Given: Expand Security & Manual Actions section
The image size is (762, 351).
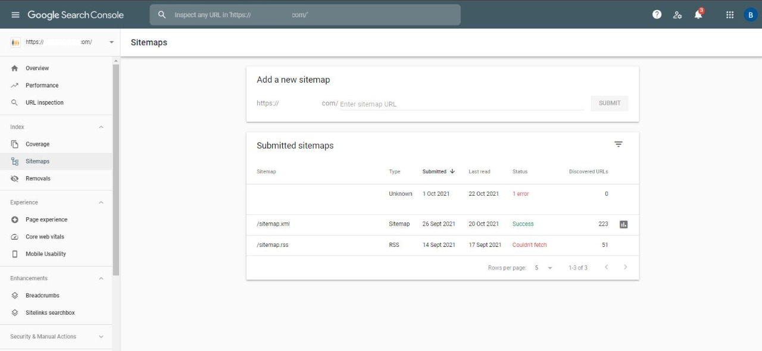Looking at the screenshot, I should pyautogui.click(x=101, y=337).
